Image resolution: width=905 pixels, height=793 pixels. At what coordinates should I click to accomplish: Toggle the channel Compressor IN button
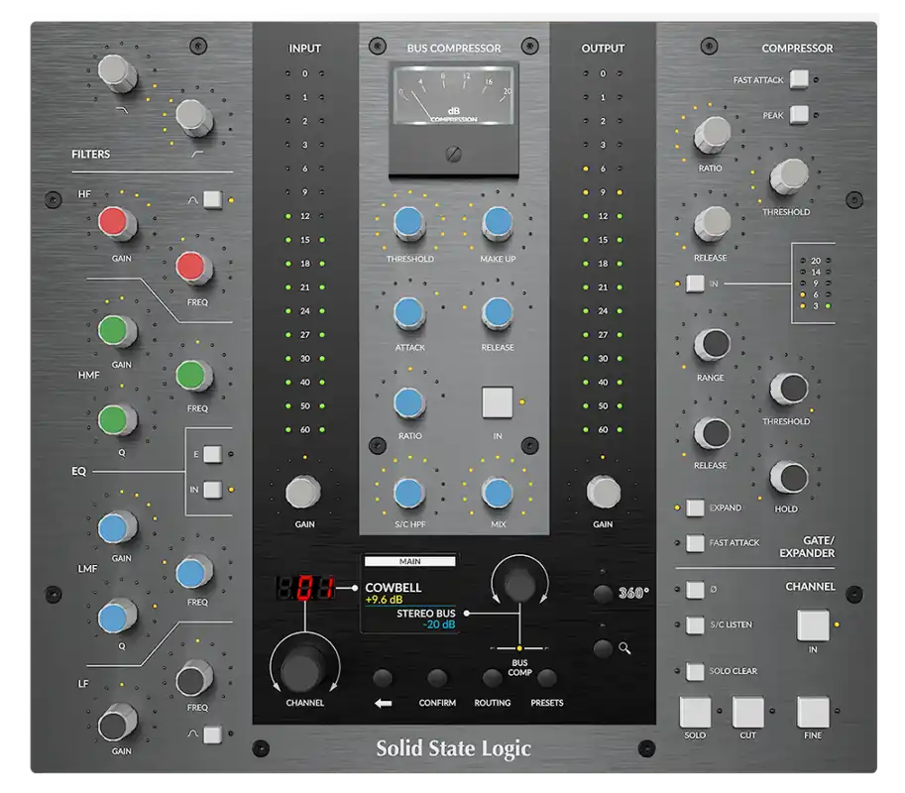[695, 283]
